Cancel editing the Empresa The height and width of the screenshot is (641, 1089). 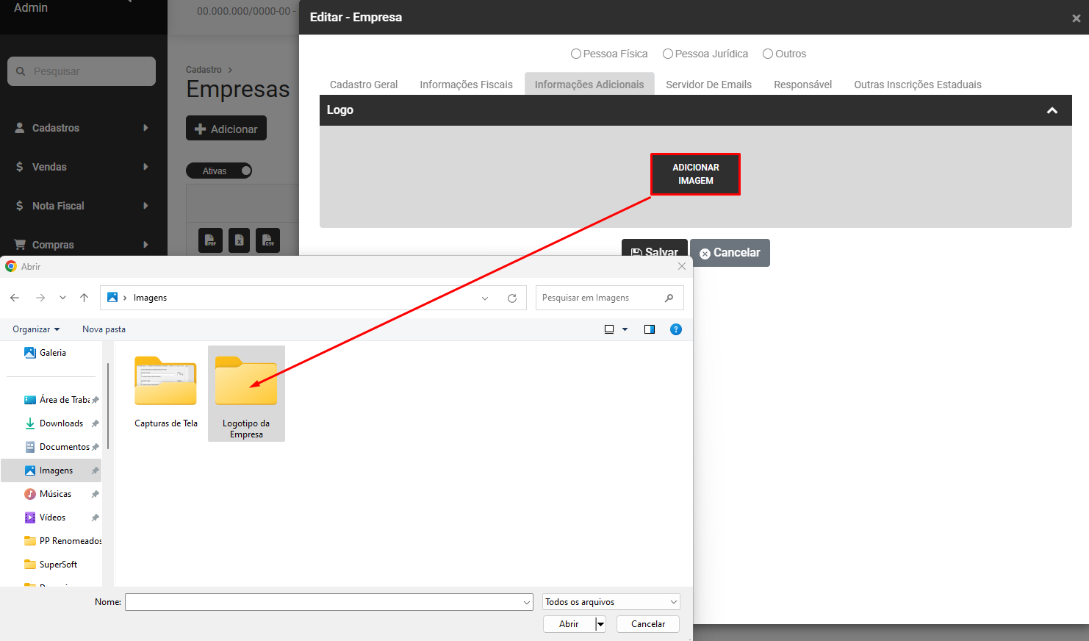(730, 253)
